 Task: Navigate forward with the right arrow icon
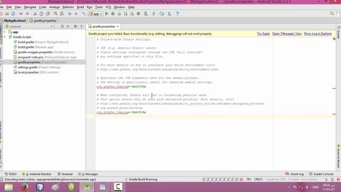(x=76, y=14)
